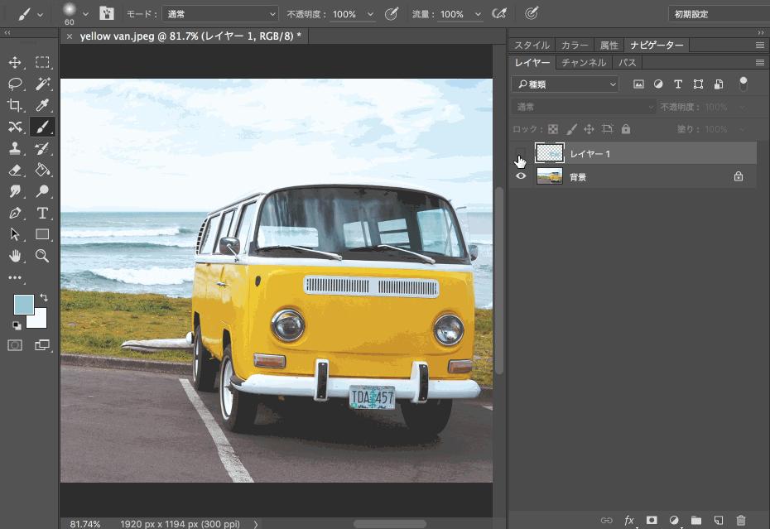
Task: Select the Horizontal Type tool
Action: coord(42,214)
